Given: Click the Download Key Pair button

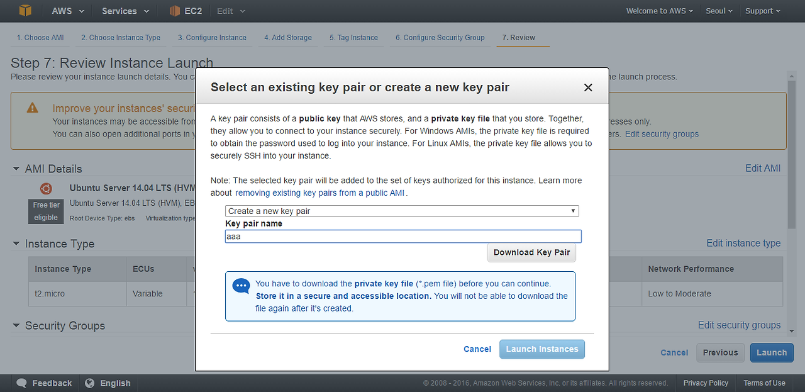Looking at the screenshot, I should point(531,252).
